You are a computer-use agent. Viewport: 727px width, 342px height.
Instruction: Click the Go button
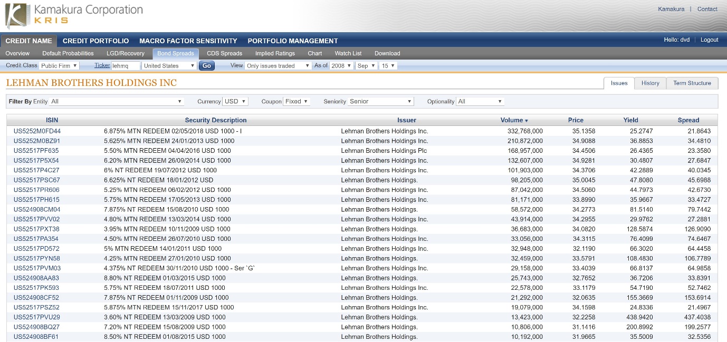click(207, 66)
